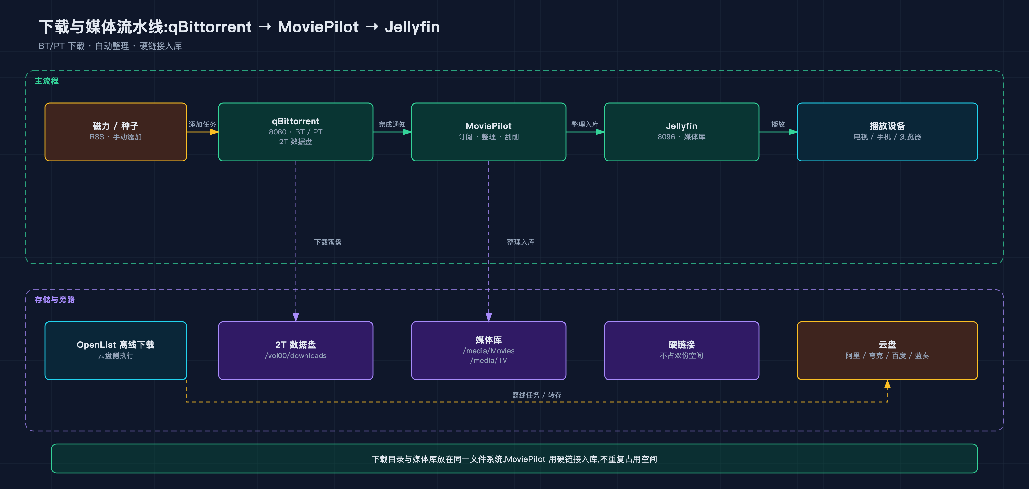
Task: Click the diagram title heading
Action: (239, 27)
